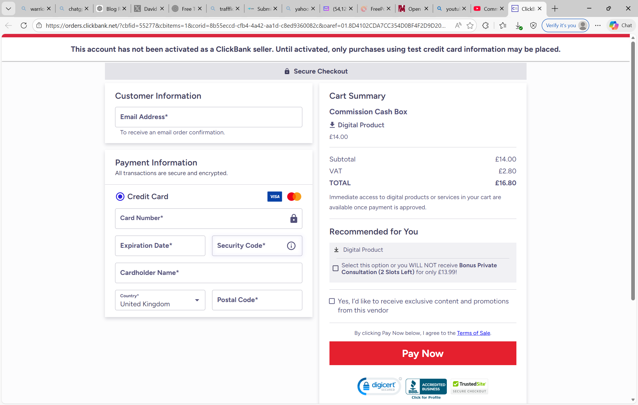Expand the Country dropdown showing United Kingdom

tap(160, 300)
